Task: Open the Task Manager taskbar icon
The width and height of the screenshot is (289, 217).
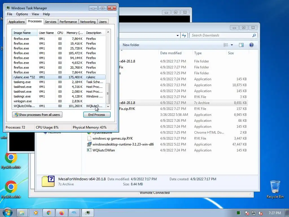Action: (x=87, y=213)
